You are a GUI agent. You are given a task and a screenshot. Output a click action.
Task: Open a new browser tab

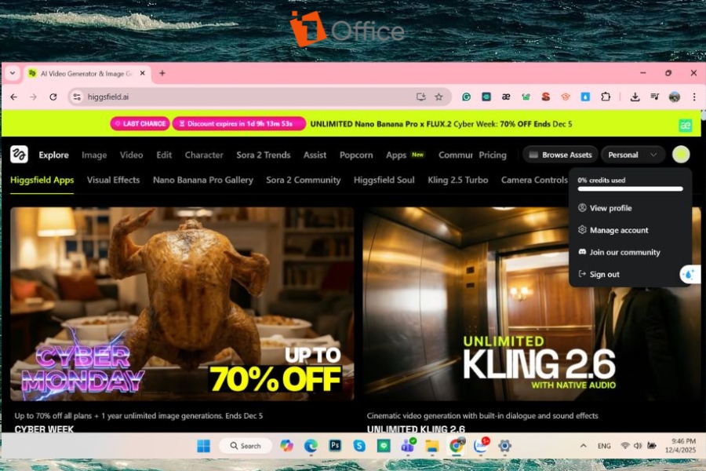[162, 73]
